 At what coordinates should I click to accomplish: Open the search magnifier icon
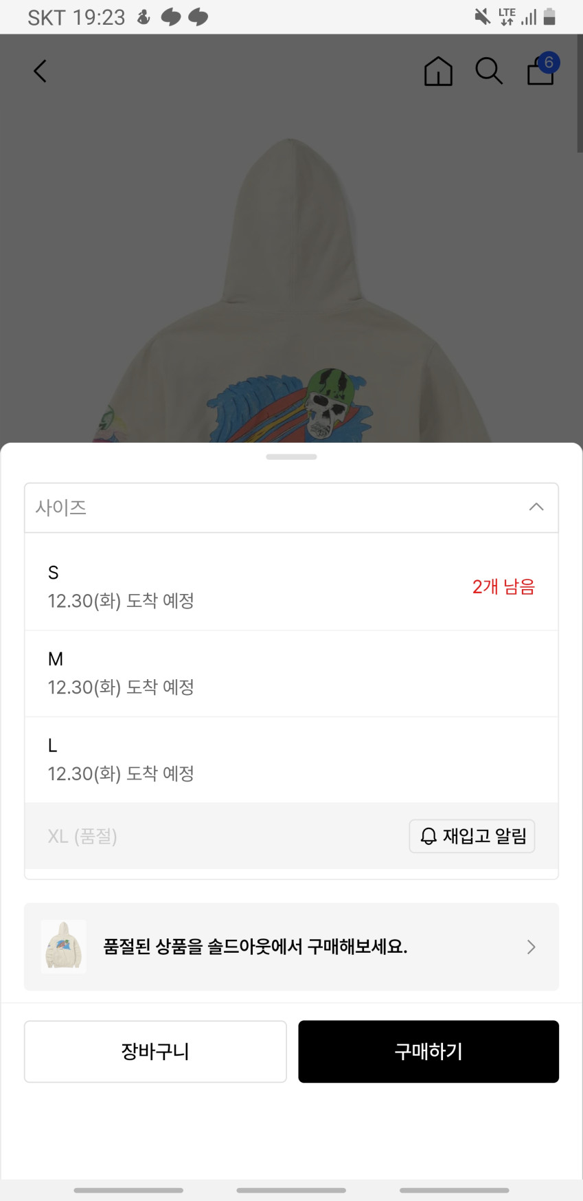(x=489, y=71)
